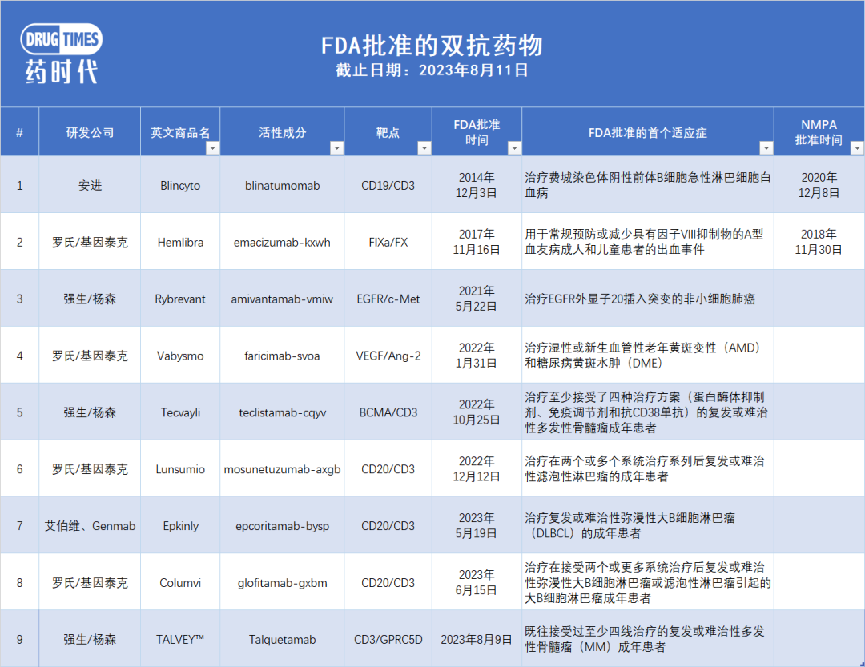Select the 治疗EGFR外显子20插入突变 indication cell

[648, 299]
